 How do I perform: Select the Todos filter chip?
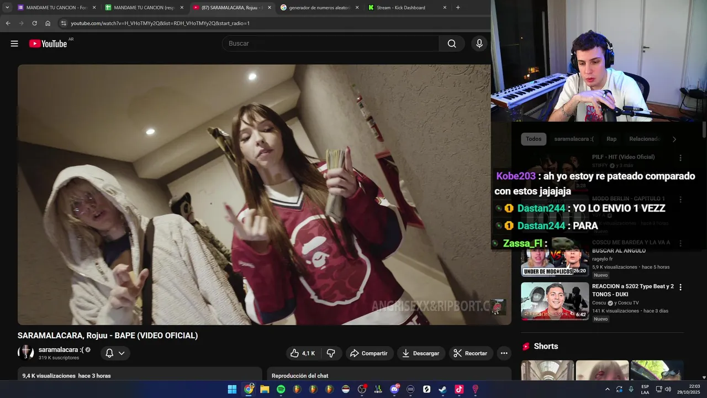pyautogui.click(x=534, y=139)
